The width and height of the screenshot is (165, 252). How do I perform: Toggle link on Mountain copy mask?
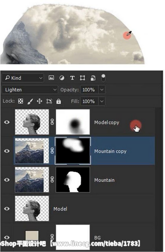tap(52, 151)
